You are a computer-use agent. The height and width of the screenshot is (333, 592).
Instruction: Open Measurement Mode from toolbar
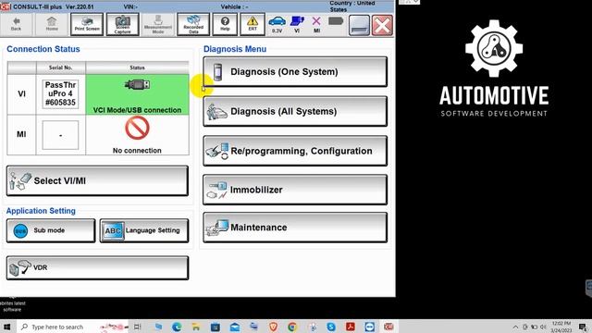pyautogui.click(x=158, y=25)
